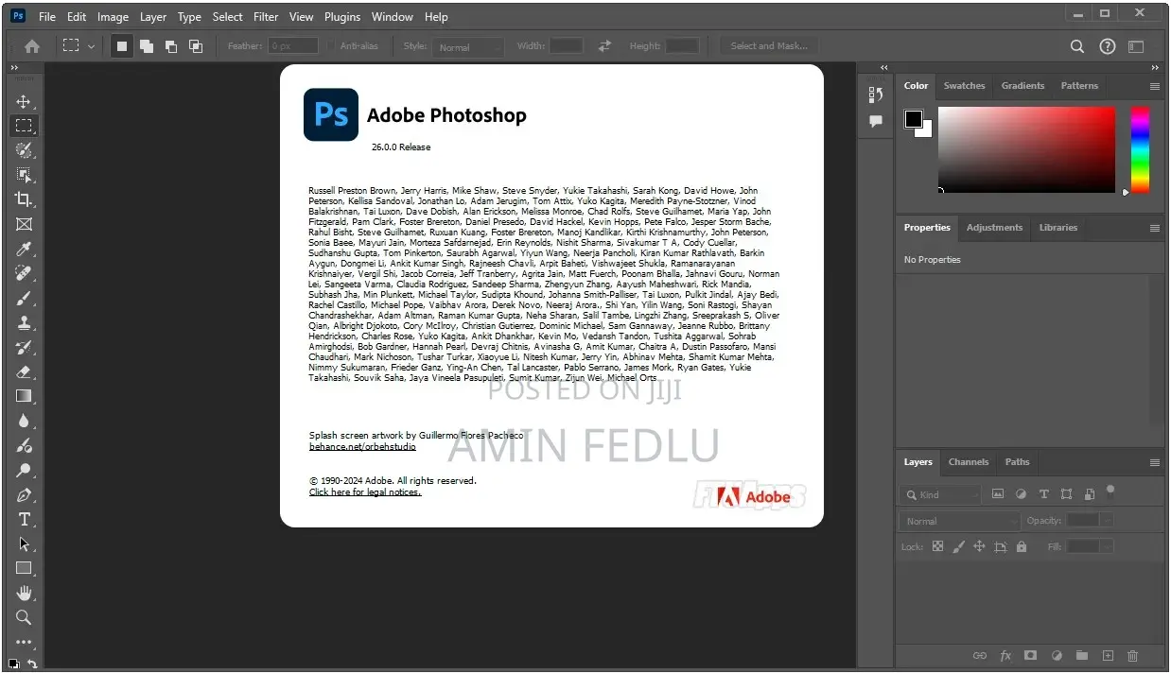This screenshot has height=673, width=1171.
Task: Select the Move tool
Action: click(25, 101)
